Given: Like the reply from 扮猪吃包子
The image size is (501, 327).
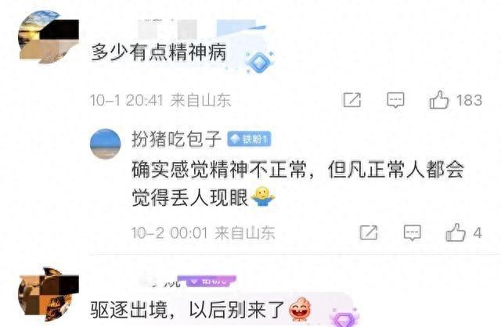Looking at the screenshot, I should point(456,232).
